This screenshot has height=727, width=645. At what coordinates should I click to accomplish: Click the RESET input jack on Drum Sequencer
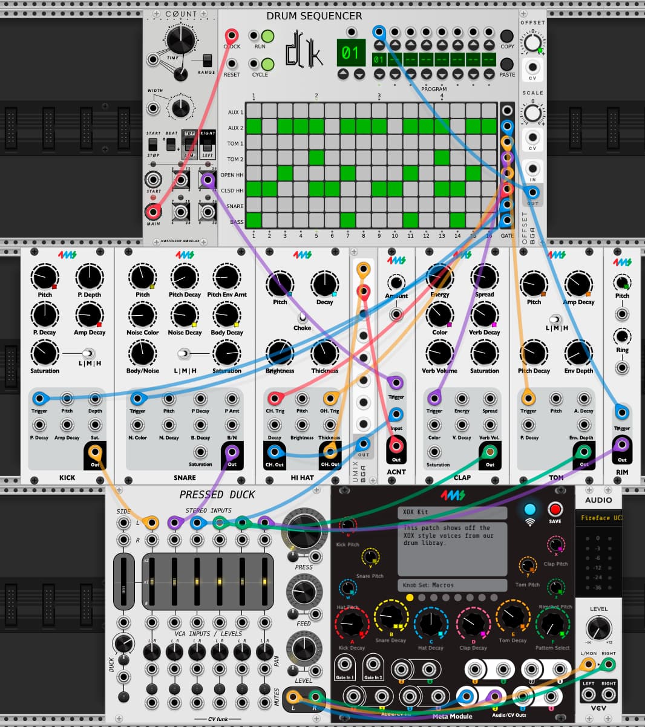tap(232, 64)
